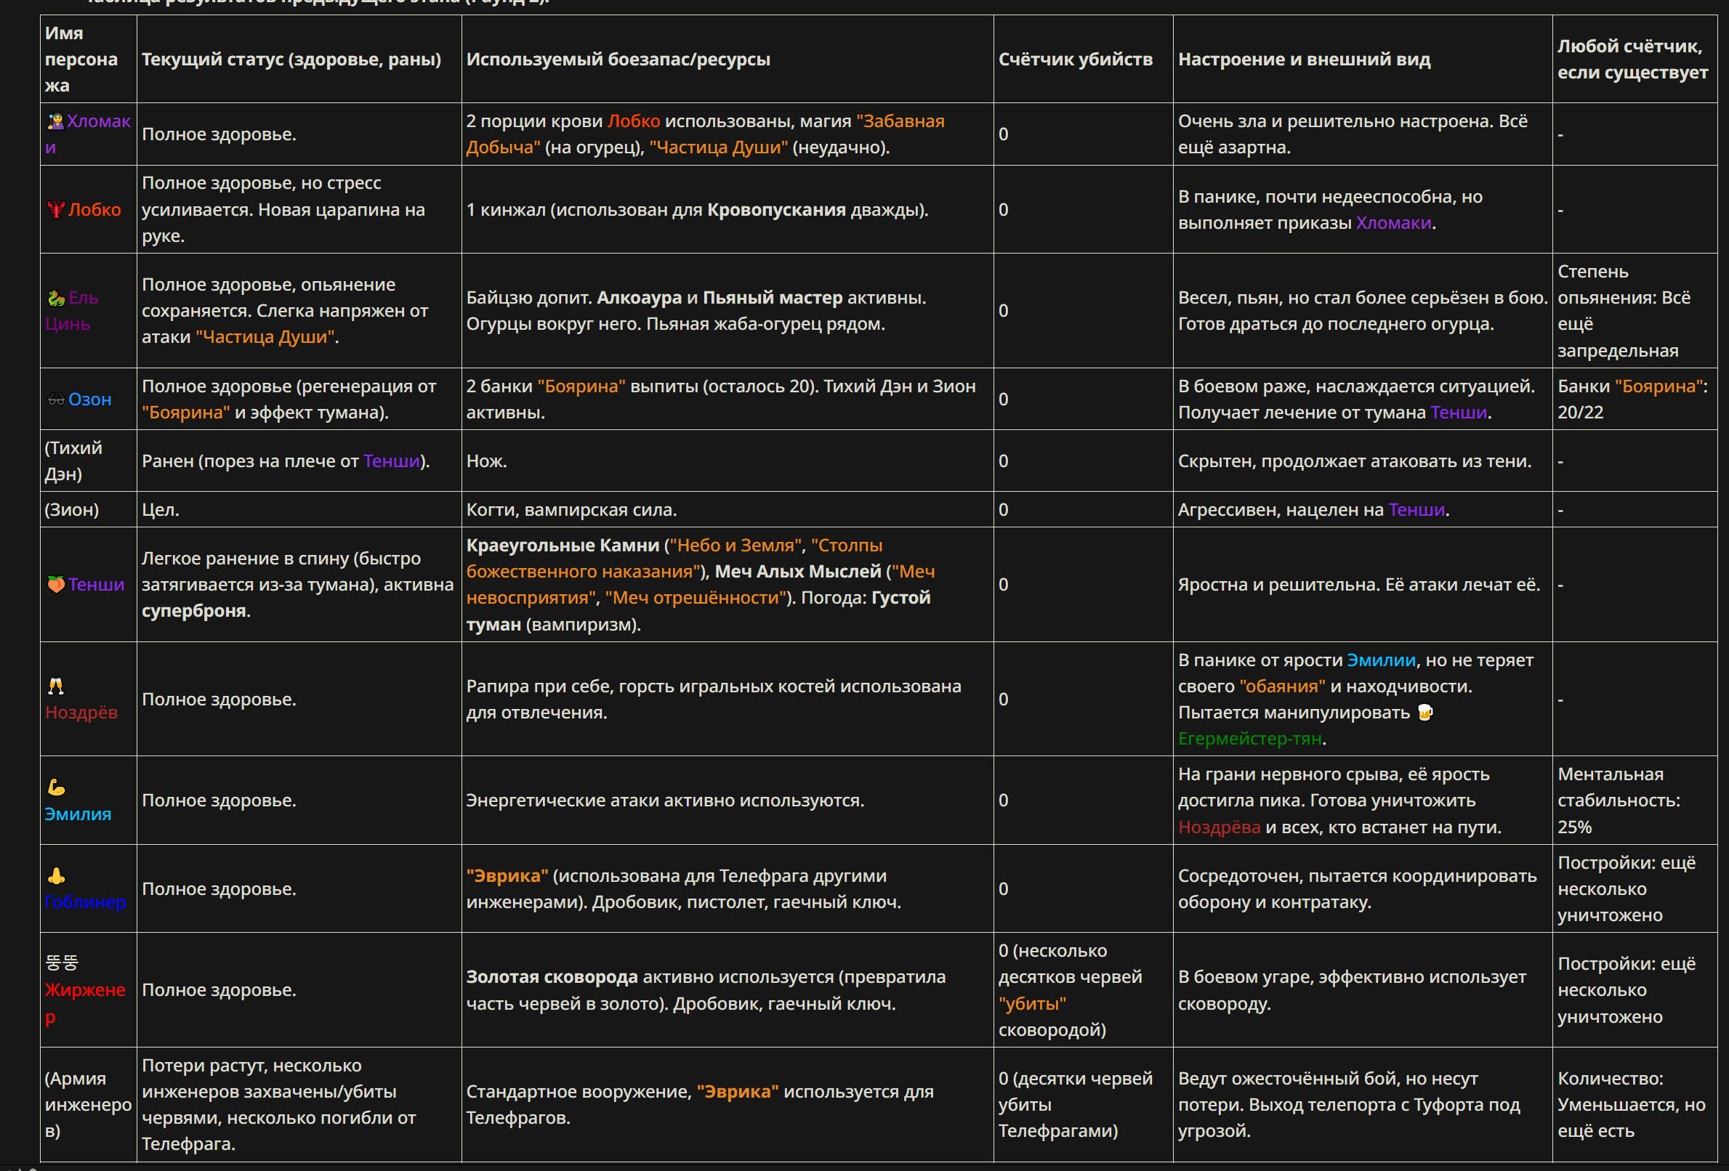The width and height of the screenshot is (1729, 1171).
Task: Click the Лобко mention in Хломаки's resources cell
Action: pos(634,121)
